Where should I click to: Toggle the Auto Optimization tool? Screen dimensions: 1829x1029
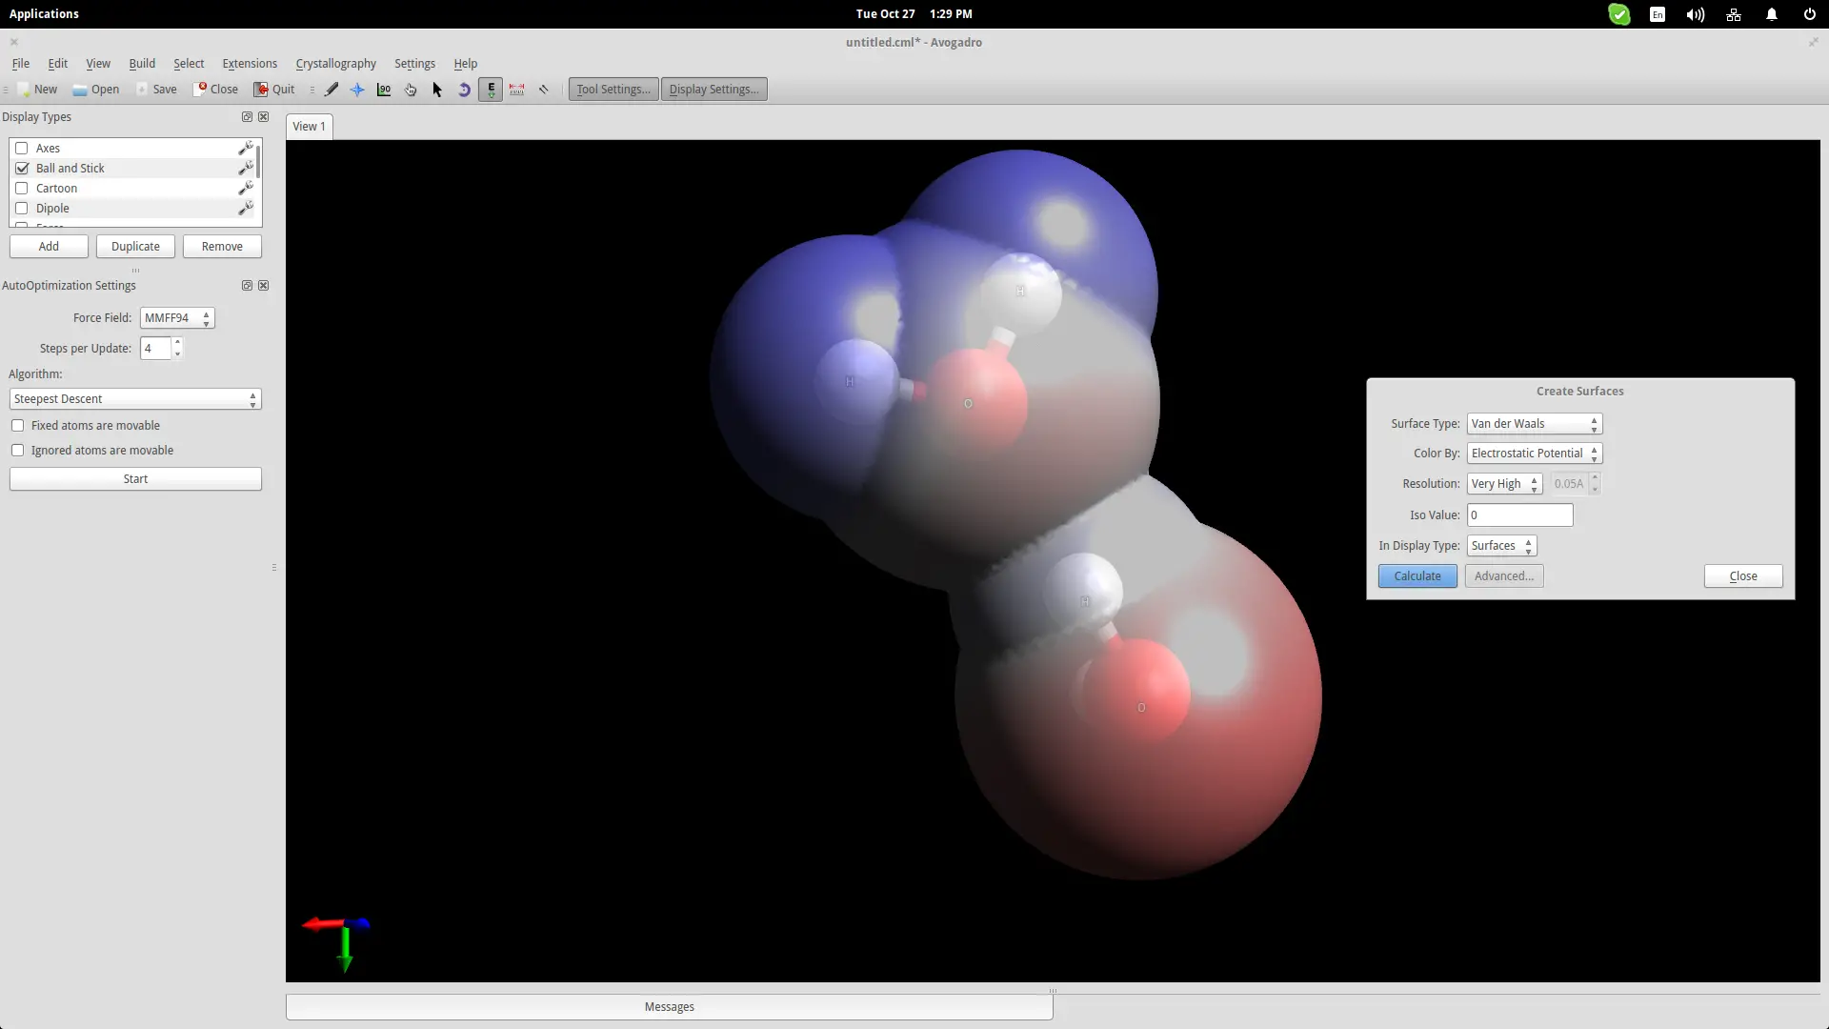pyautogui.click(x=491, y=90)
